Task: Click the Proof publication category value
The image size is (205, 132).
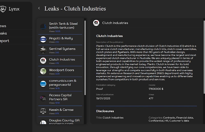Action: (x=99, y=89)
